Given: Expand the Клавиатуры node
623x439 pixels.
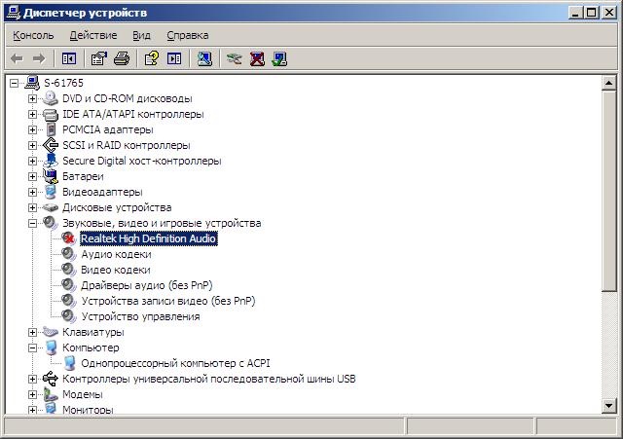Looking at the screenshot, I should click(32, 332).
